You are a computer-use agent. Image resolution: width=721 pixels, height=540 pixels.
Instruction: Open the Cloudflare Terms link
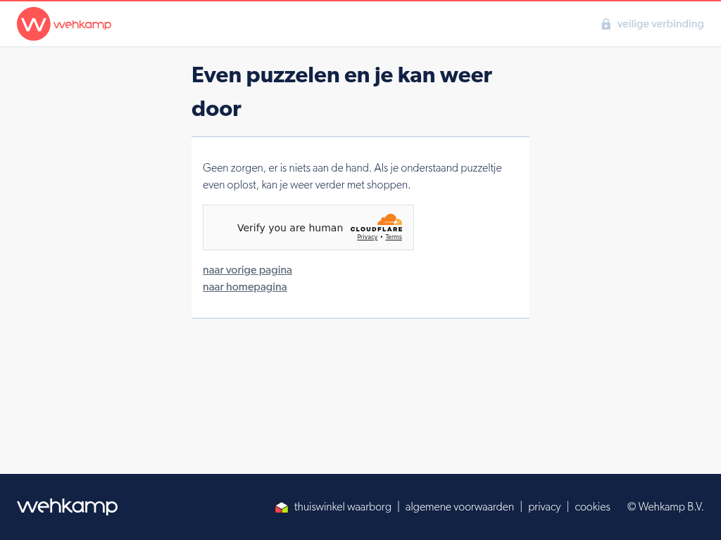pos(394,237)
